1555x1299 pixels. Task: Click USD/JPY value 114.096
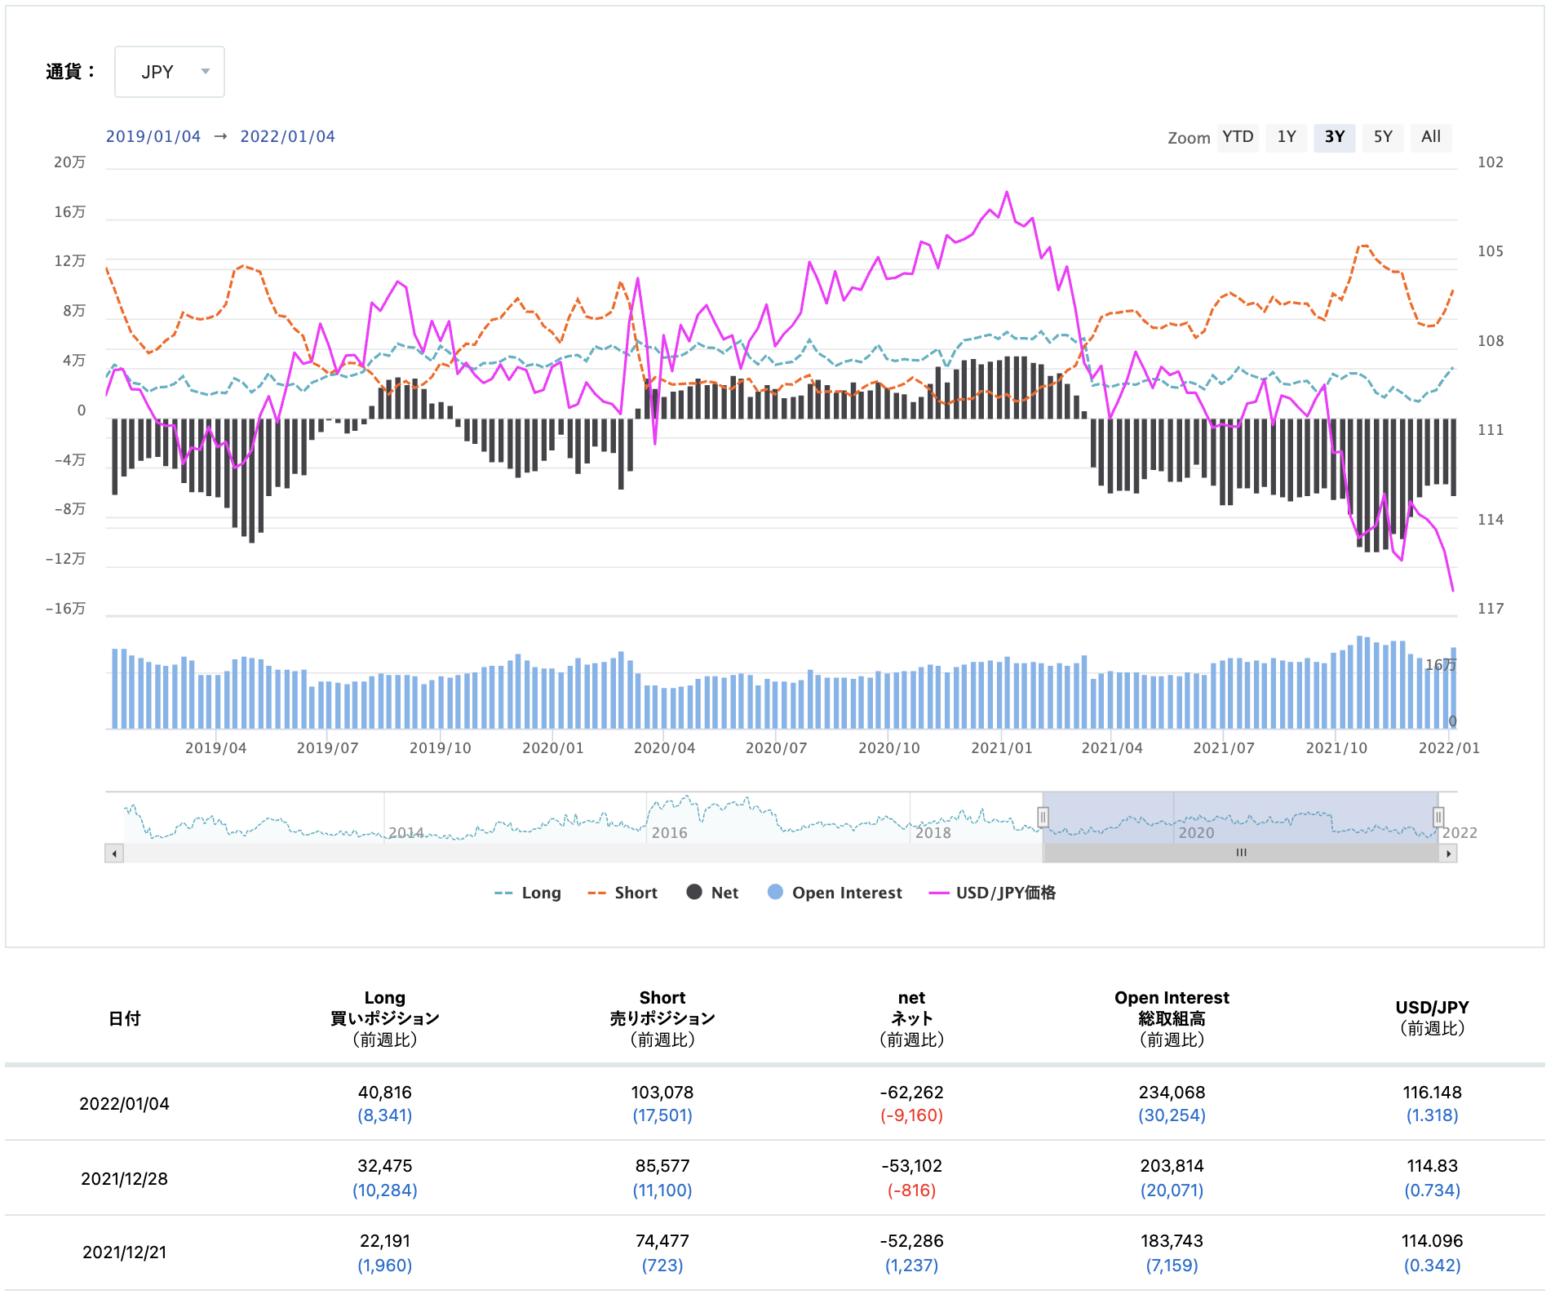pos(1432,1241)
